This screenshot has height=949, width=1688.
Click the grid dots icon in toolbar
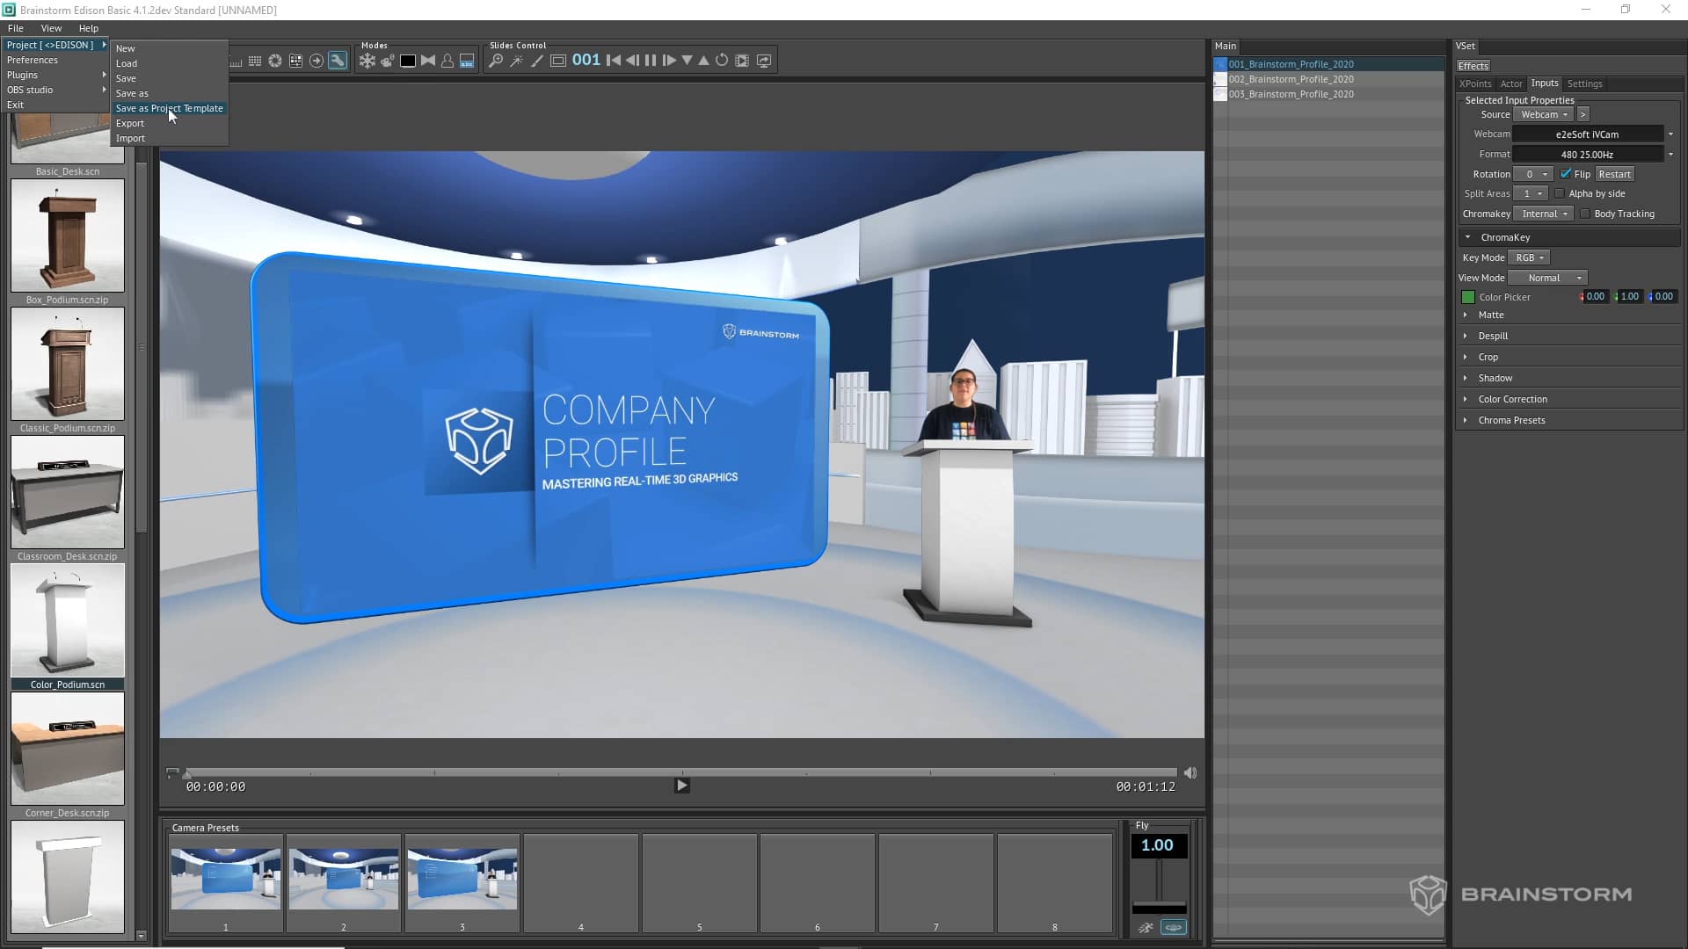[255, 61]
